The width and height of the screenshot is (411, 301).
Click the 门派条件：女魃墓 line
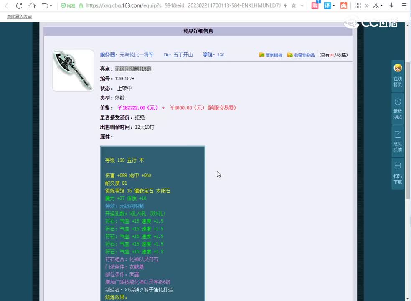coord(124,267)
